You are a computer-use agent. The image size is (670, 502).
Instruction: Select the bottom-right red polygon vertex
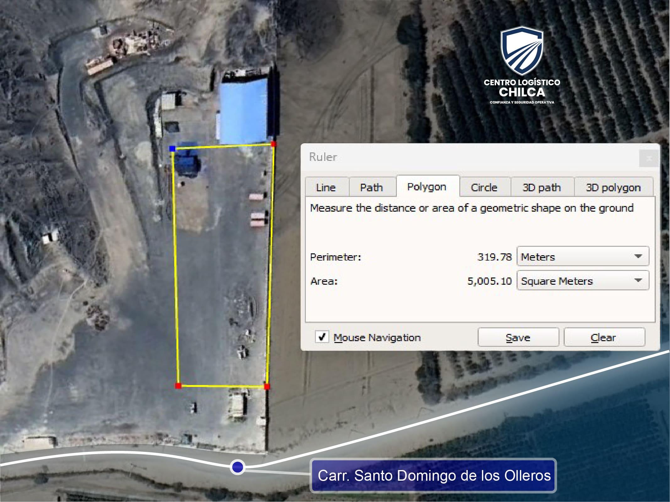pyautogui.click(x=267, y=387)
